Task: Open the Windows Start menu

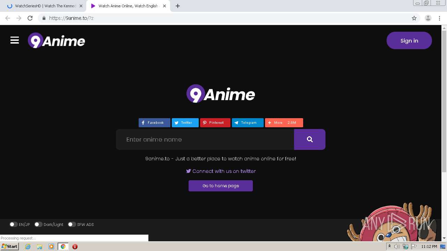Action: point(10,246)
